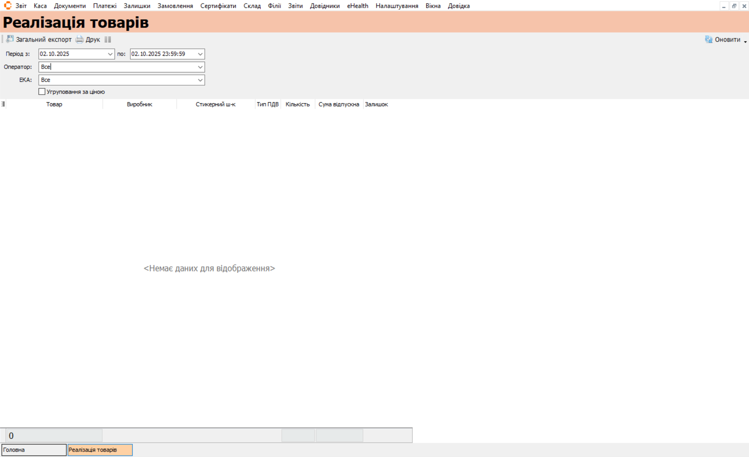Screen dimensions: 749x457
Task: Click the orange application logo icon
Action: (x=8, y=6)
